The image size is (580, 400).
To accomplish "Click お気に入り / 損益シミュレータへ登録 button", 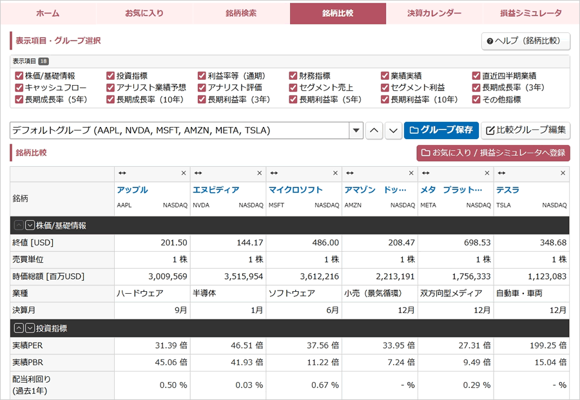I will [x=493, y=153].
